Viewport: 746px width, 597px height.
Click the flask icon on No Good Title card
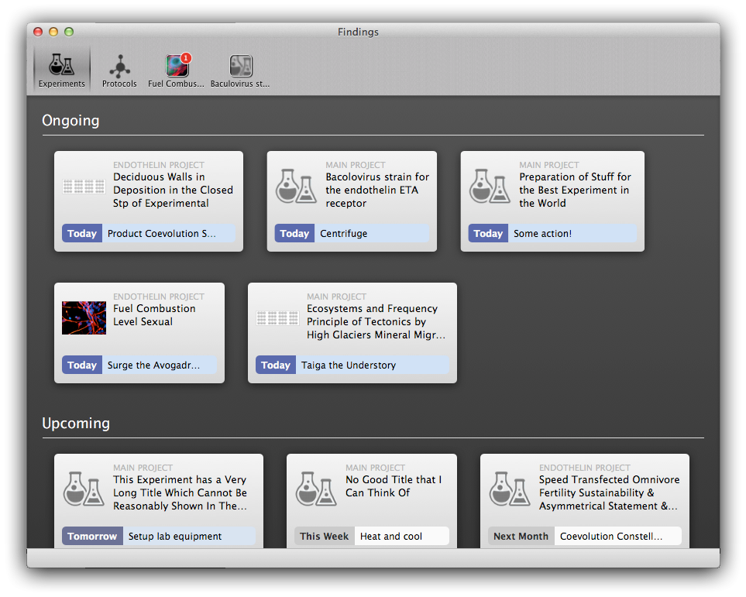pyautogui.click(x=316, y=489)
